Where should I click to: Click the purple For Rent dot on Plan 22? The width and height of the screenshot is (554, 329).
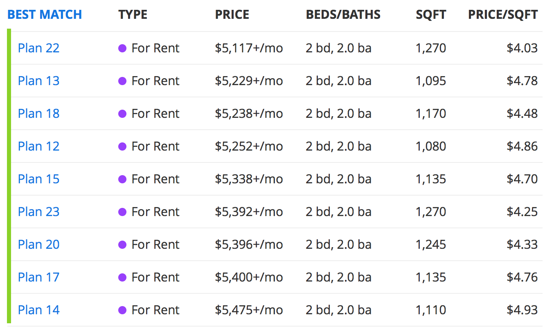point(122,49)
